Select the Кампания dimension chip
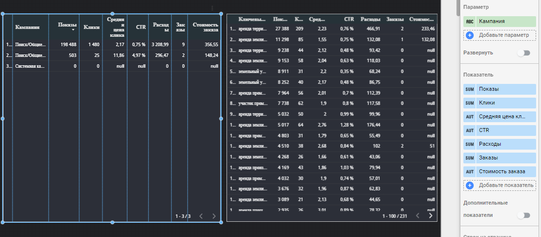 coord(506,22)
